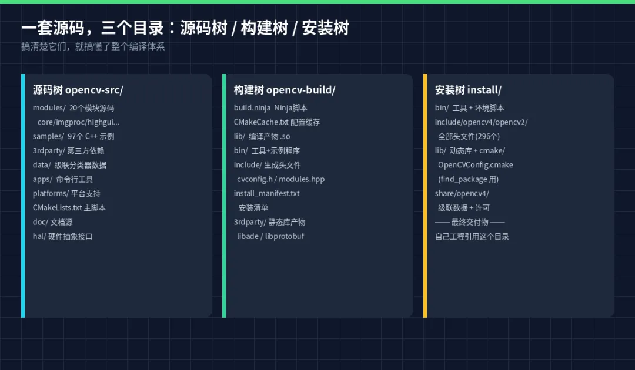Click the line data/ 级联分类器数据
The width and height of the screenshot is (635, 370).
pyautogui.click(x=69, y=165)
